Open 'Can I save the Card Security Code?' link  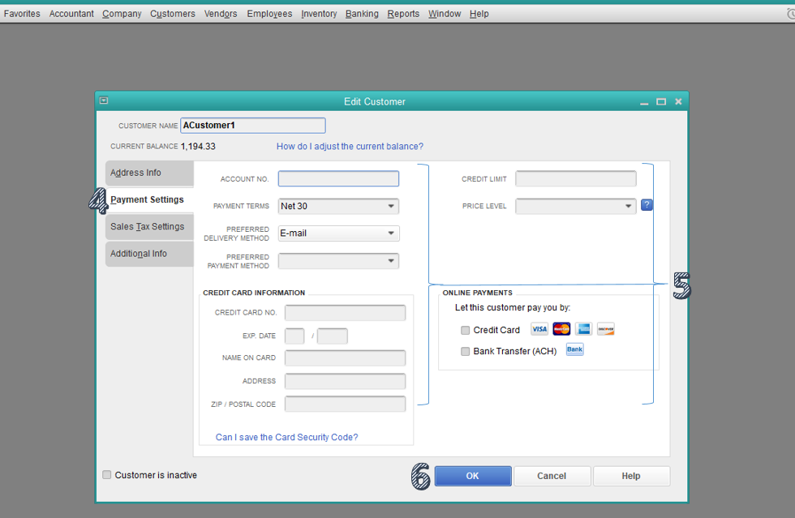(286, 438)
